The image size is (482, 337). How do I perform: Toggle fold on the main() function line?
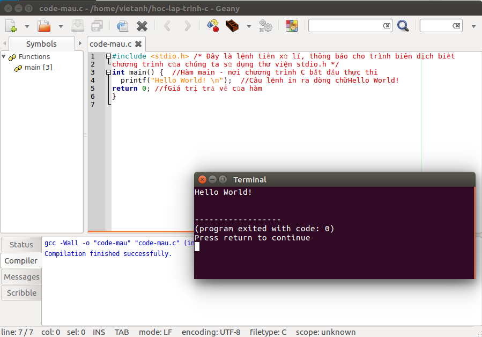108,72
